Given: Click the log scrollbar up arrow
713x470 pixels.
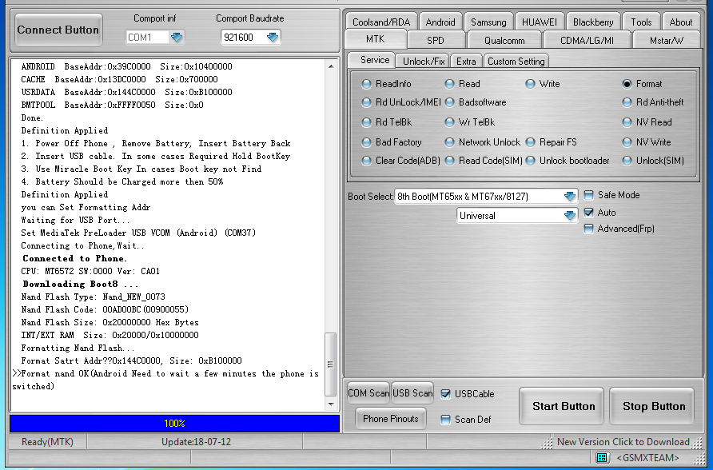Looking at the screenshot, I should click(x=331, y=66).
